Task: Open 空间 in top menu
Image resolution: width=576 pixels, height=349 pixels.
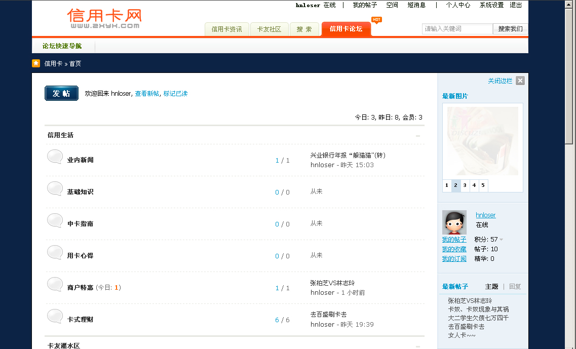Action: [392, 5]
